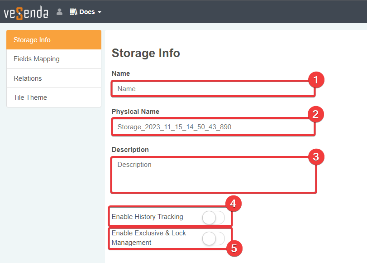Click the Enable Exclusive & Lock Management text
Viewport: 367px width, 263px height.
pos(149,238)
